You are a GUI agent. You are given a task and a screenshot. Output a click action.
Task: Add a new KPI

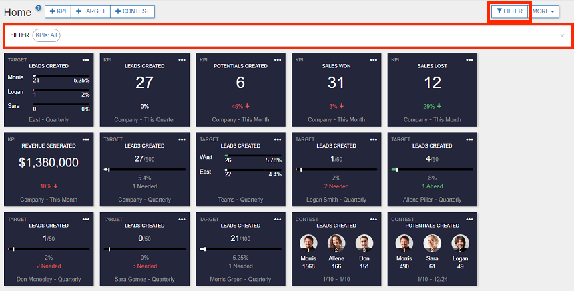point(58,12)
